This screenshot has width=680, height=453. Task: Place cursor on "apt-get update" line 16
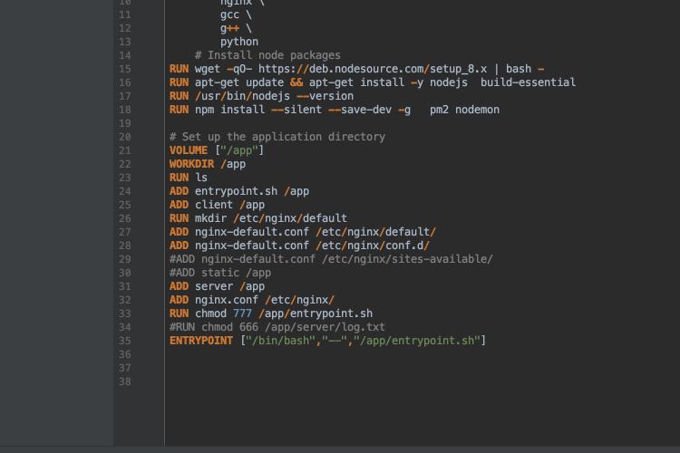(373, 82)
